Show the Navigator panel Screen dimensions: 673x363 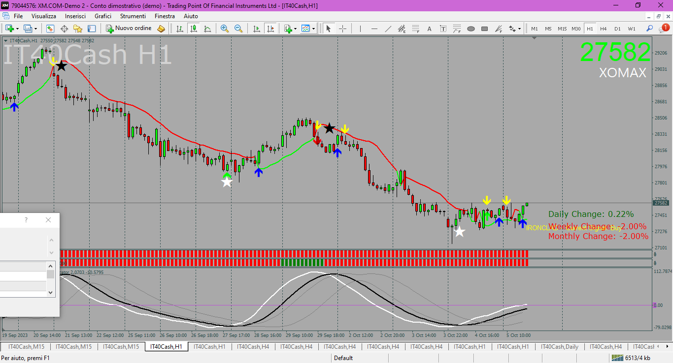click(x=78, y=29)
